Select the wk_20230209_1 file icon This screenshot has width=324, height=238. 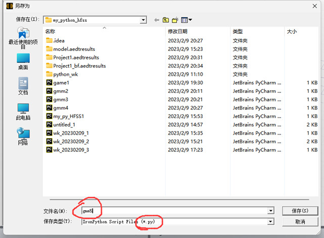point(49,133)
